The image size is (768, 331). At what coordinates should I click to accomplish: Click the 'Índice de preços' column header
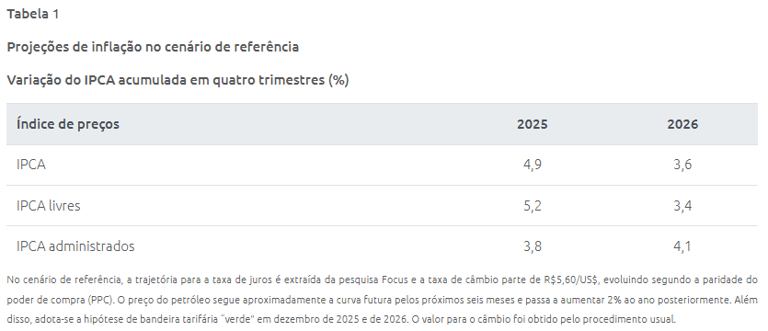click(x=67, y=124)
